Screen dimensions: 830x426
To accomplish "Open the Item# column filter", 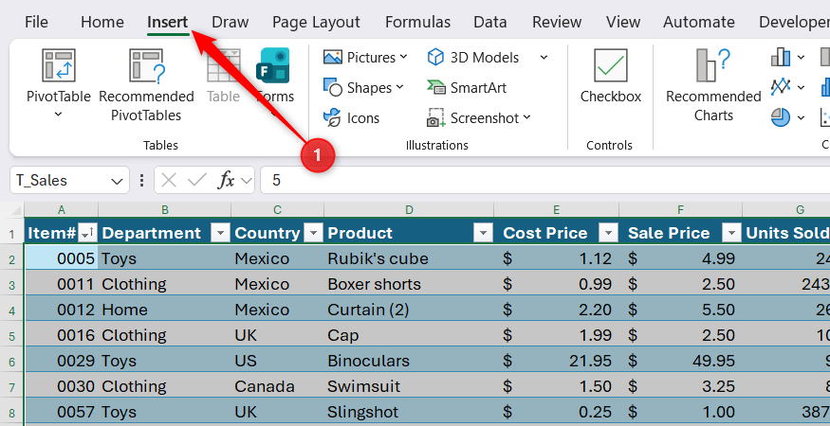I will [x=87, y=233].
